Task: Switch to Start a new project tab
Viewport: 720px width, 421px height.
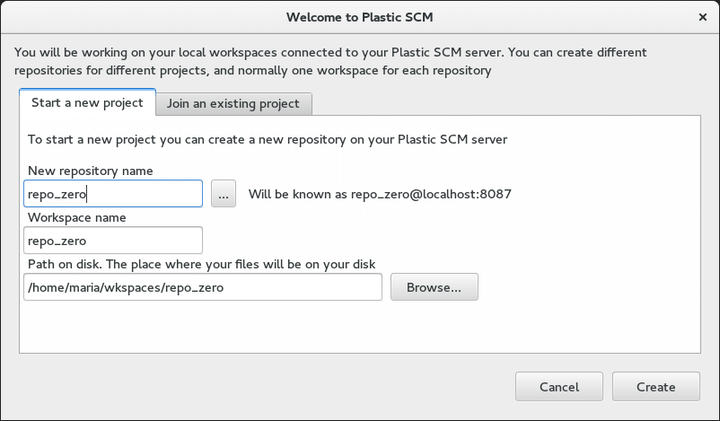Action: [87, 102]
